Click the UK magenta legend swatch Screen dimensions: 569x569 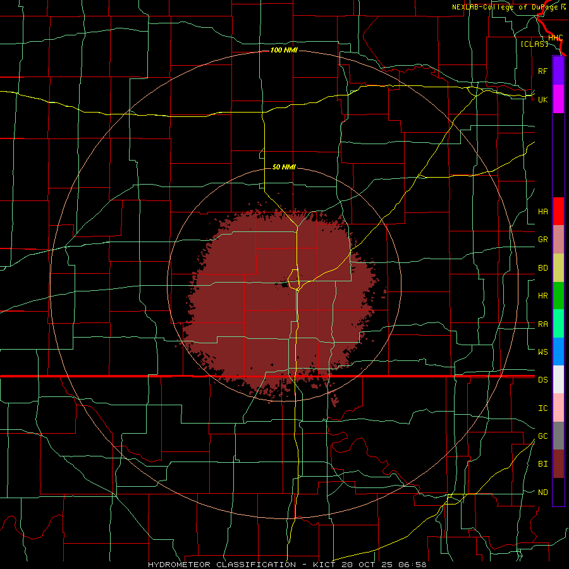(x=558, y=99)
